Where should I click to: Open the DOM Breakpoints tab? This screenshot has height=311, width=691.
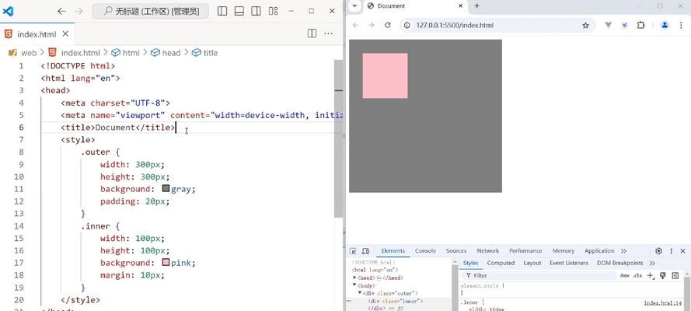tap(619, 263)
